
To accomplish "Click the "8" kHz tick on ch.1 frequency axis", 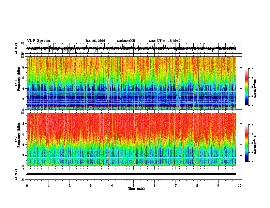I will click(x=24, y=67).
